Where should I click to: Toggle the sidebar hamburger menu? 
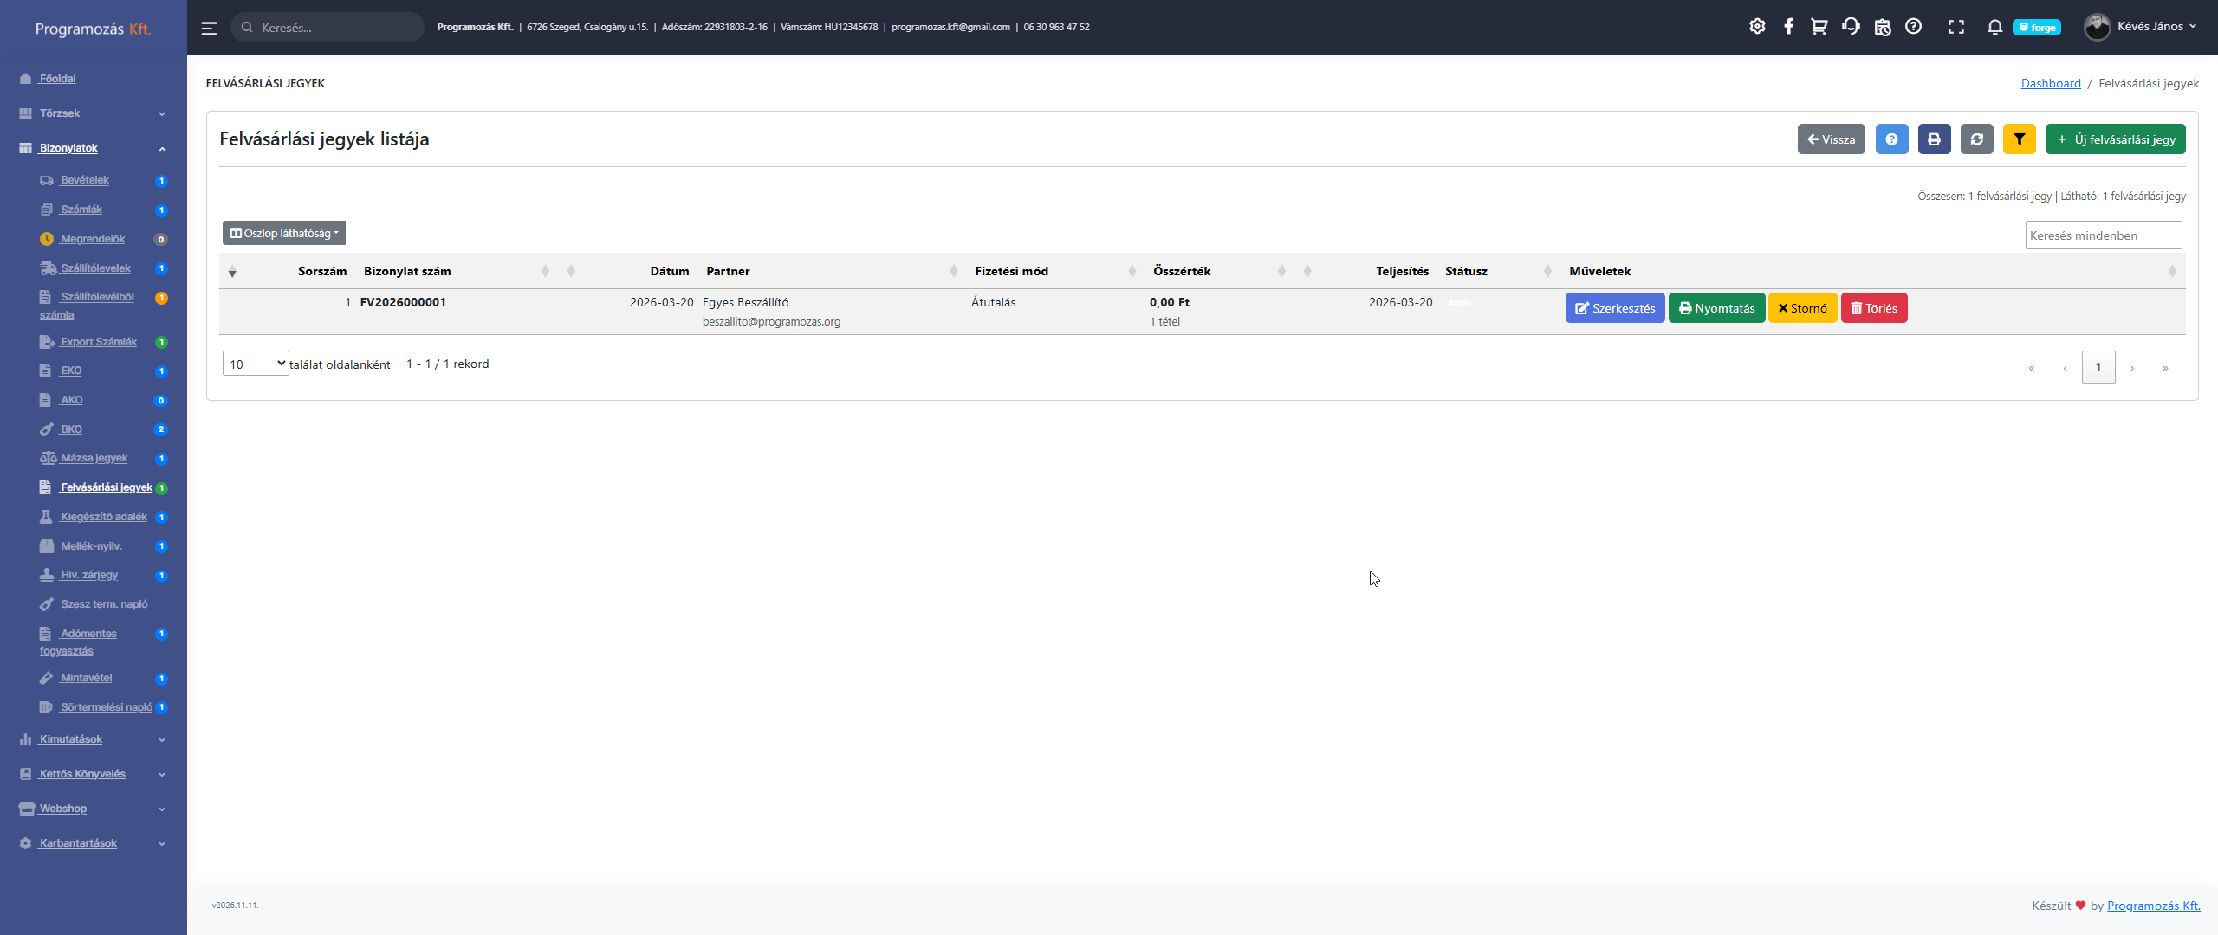[x=209, y=28]
